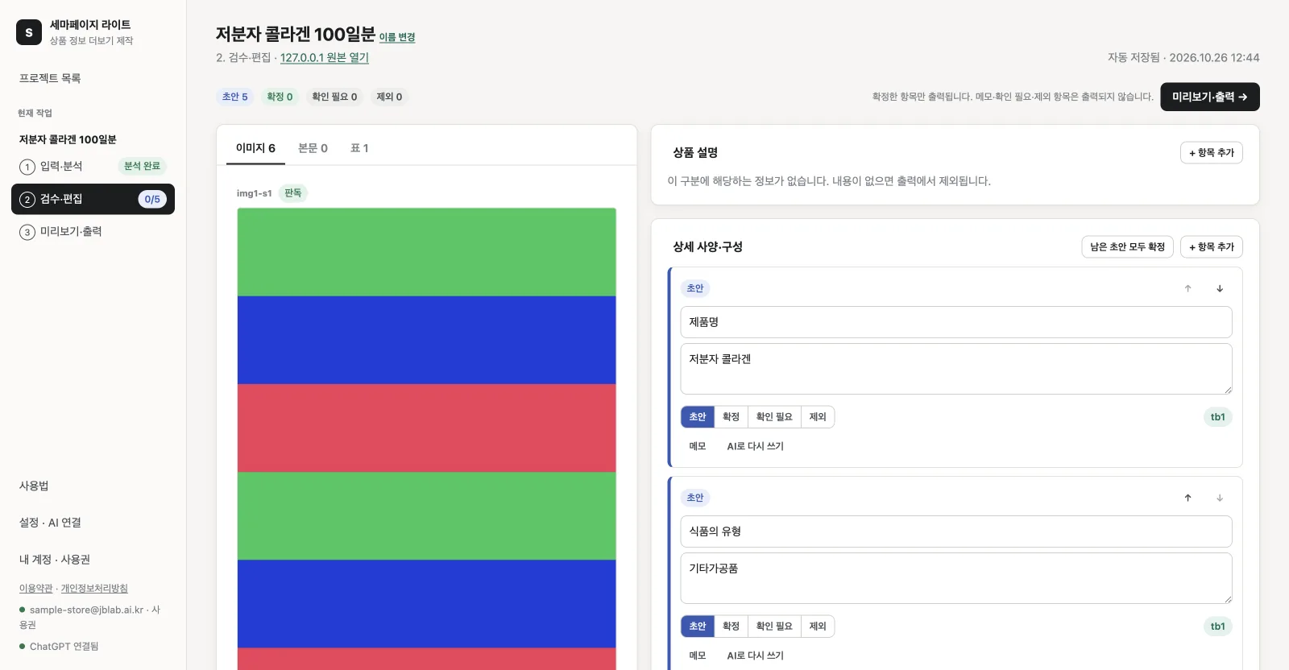This screenshot has width=1289, height=670.
Task: Open 내 계정 · 사용권 page
Action: click(55, 560)
